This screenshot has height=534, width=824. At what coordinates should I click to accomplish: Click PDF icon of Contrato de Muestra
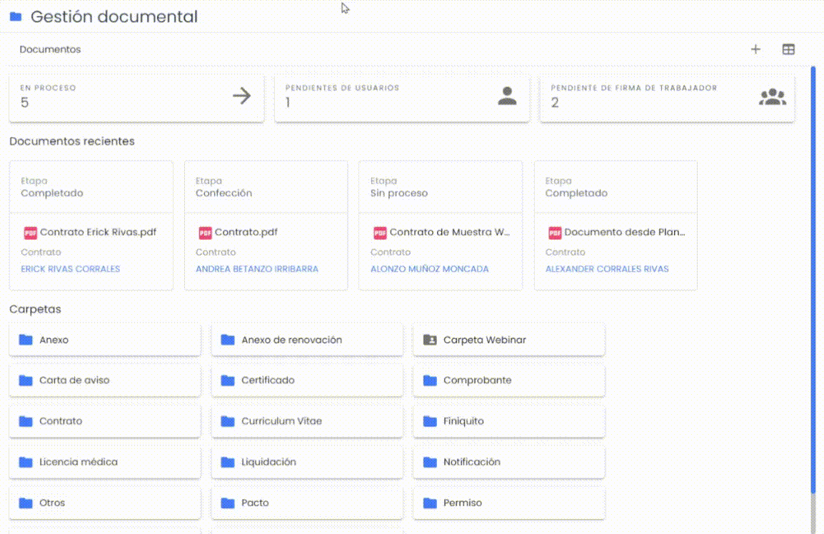tap(379, 232)
